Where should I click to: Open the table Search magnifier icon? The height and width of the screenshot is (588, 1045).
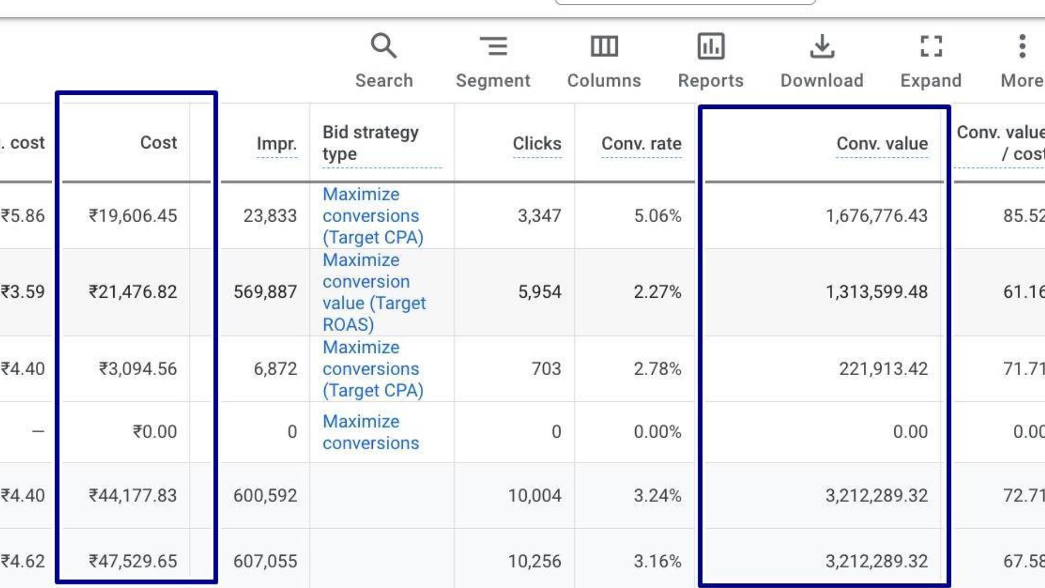click(384, 46)
